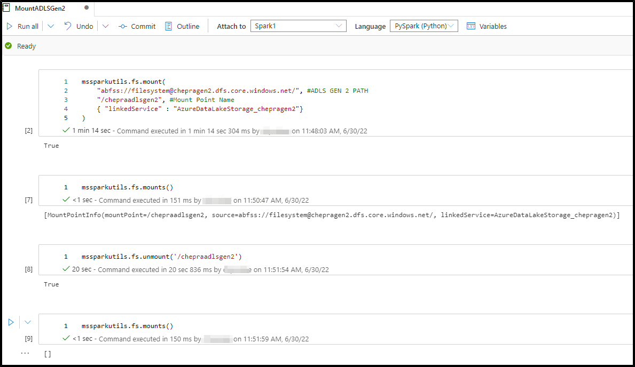Click execution count [2] label
Image resolution: width=635 pixels, height=367 pixels.
(28, 131)
